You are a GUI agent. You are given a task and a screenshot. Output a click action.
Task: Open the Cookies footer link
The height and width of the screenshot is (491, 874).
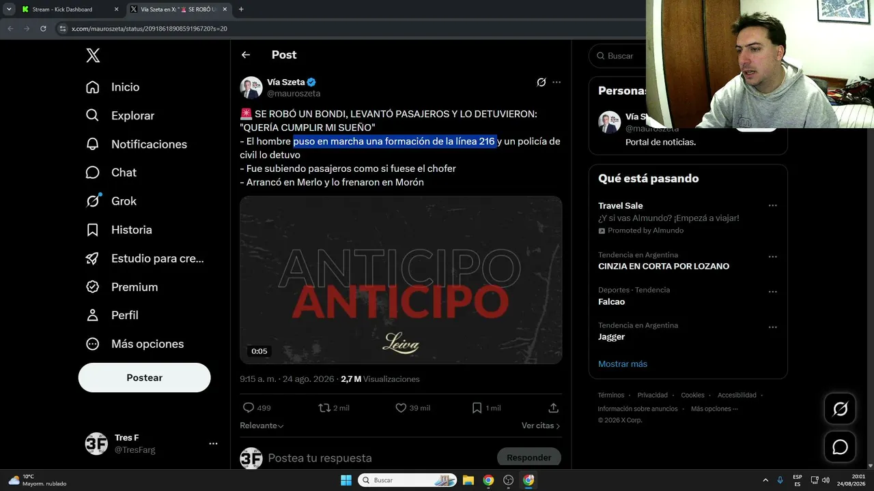click(692, 396)
